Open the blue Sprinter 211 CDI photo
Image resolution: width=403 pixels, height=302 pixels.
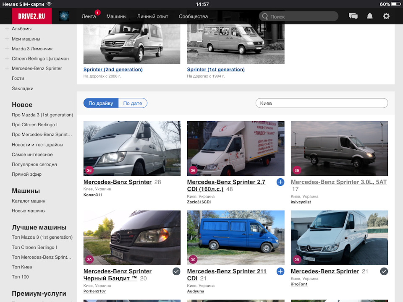click(236, 237)
